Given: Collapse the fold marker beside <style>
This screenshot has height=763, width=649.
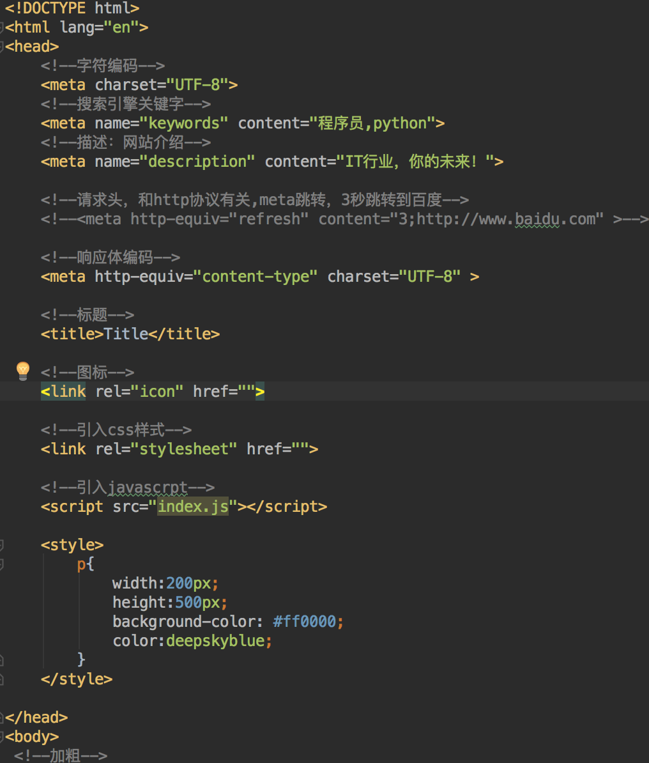Looking at the screenshot, I should (x=1, y=545).
